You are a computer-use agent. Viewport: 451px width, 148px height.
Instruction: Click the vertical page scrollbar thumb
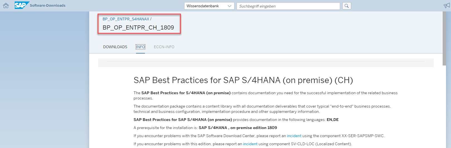[x=444, y=38]
